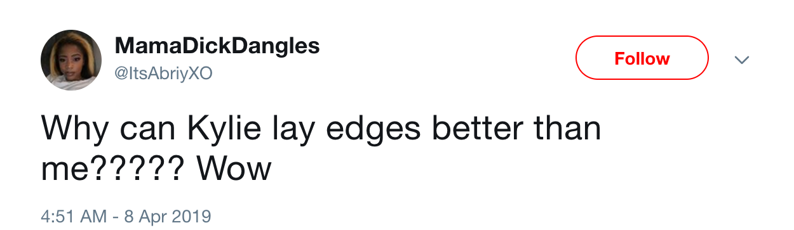Viewport: 794px width, 230px height.
Task: Click the "2019" year in the timestamp
Action: (x=194, y=217)
